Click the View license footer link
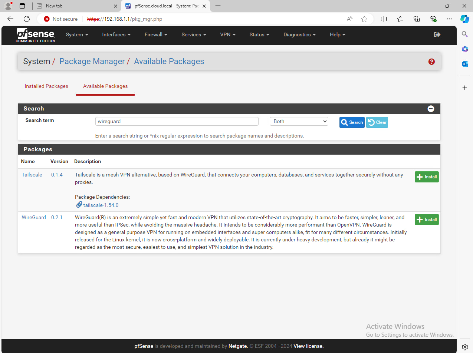The width and height of the screenshot is (473, 353). 309,346
